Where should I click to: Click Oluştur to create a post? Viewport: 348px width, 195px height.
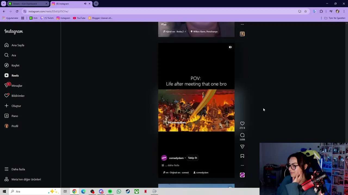[x=13, y=106]
